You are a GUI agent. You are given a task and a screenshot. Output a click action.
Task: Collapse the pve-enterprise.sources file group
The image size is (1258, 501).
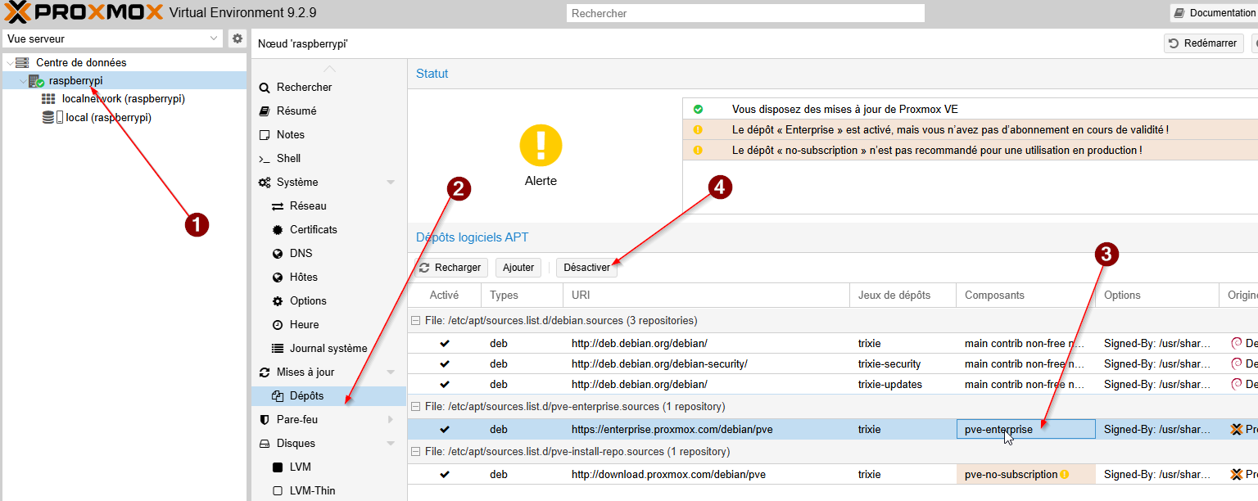click(x=415, y=406)
